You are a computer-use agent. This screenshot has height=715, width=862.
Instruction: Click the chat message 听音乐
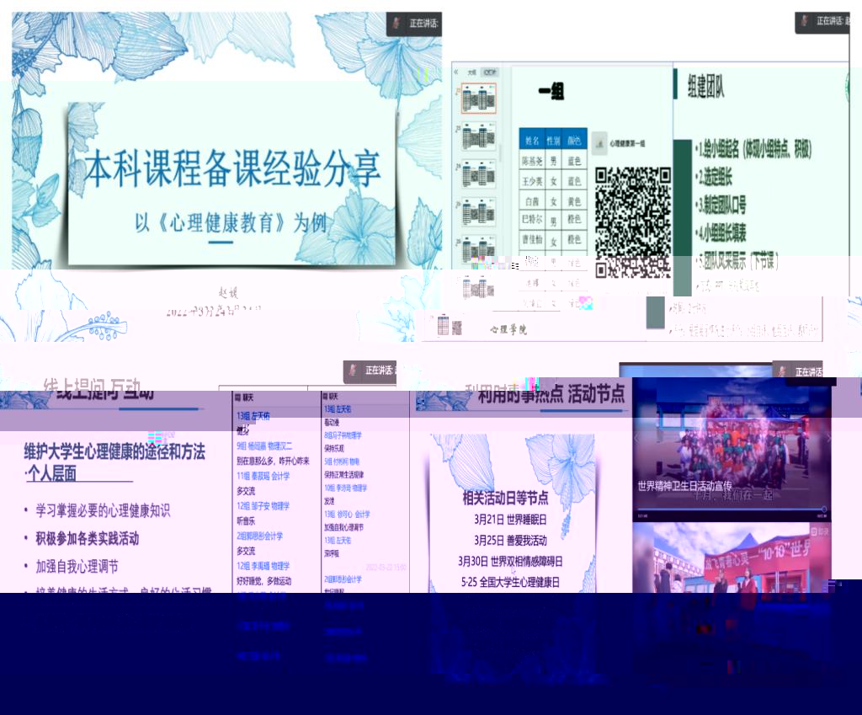click(246, 520)
